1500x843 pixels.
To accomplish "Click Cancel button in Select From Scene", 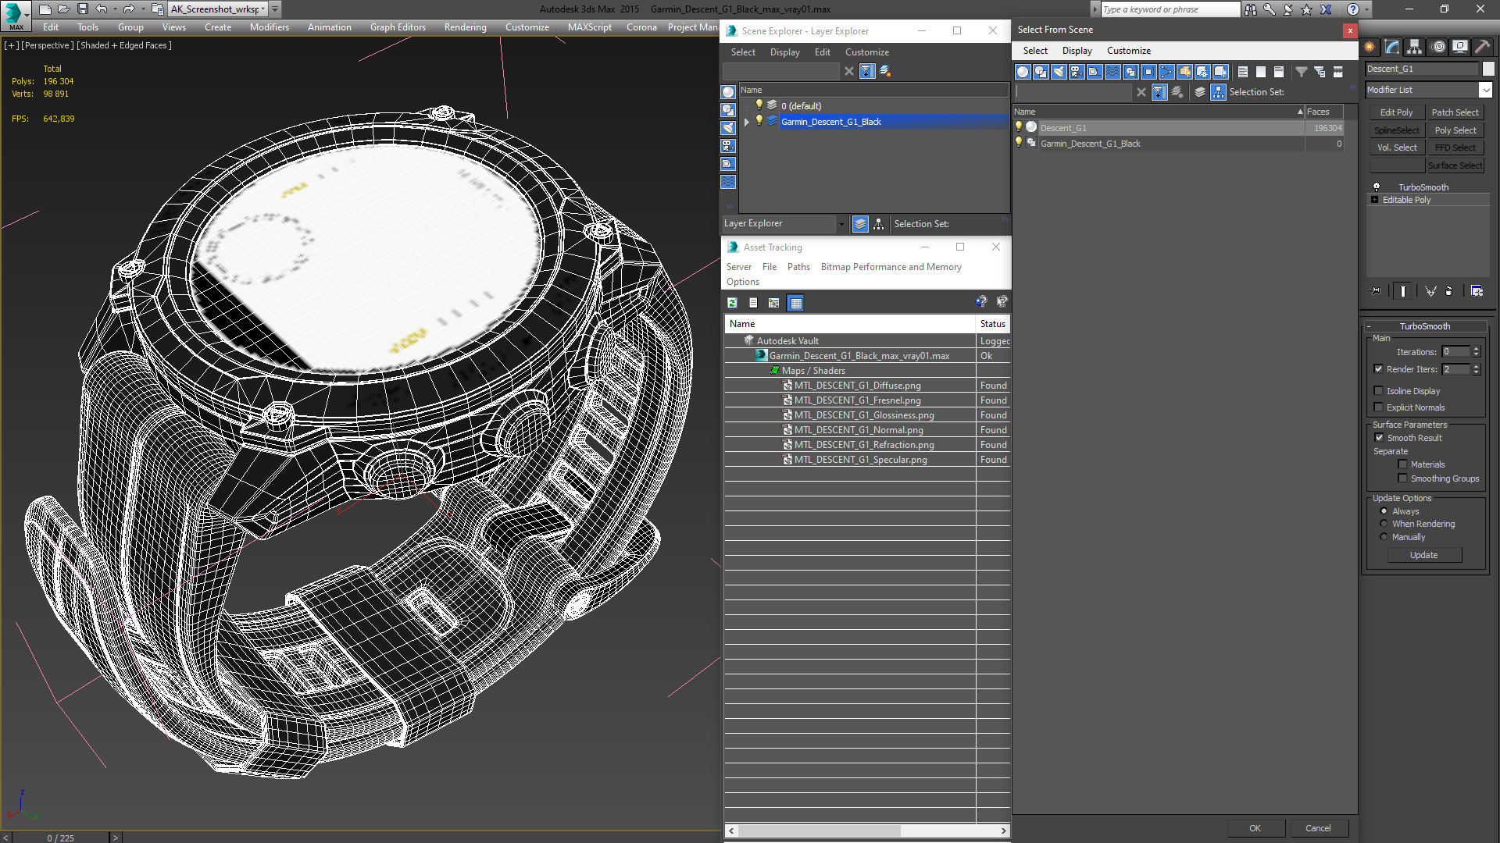I will coord(1318,828).
